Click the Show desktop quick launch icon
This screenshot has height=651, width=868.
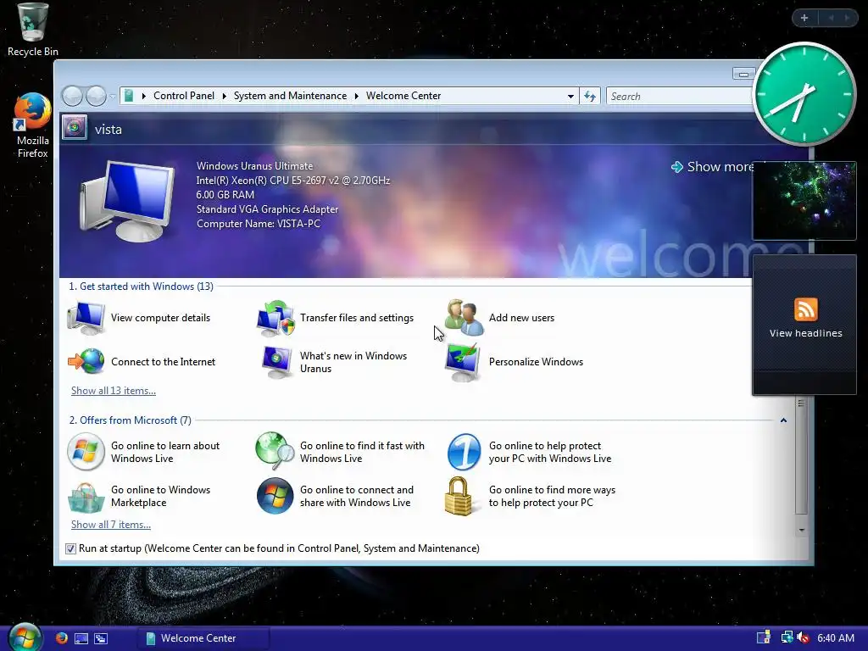click(81, 638)
